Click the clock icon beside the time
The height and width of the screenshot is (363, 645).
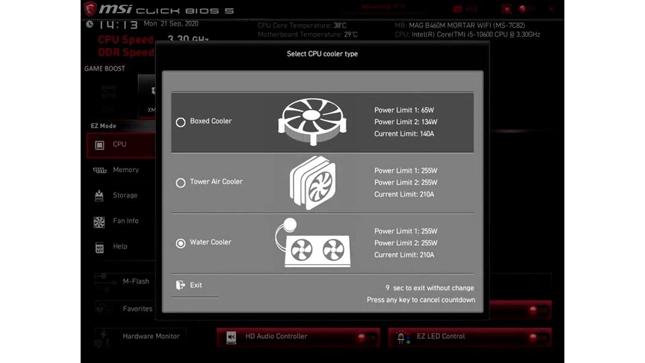click(90, 24)
